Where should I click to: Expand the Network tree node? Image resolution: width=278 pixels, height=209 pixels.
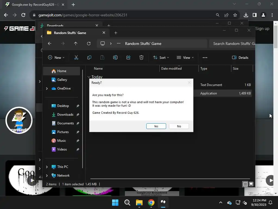pos(47,176)
